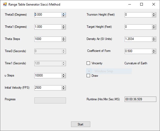Screen dimensions: 160x131
Task: Tick the Draw checkbox
Action: (88, 76)
